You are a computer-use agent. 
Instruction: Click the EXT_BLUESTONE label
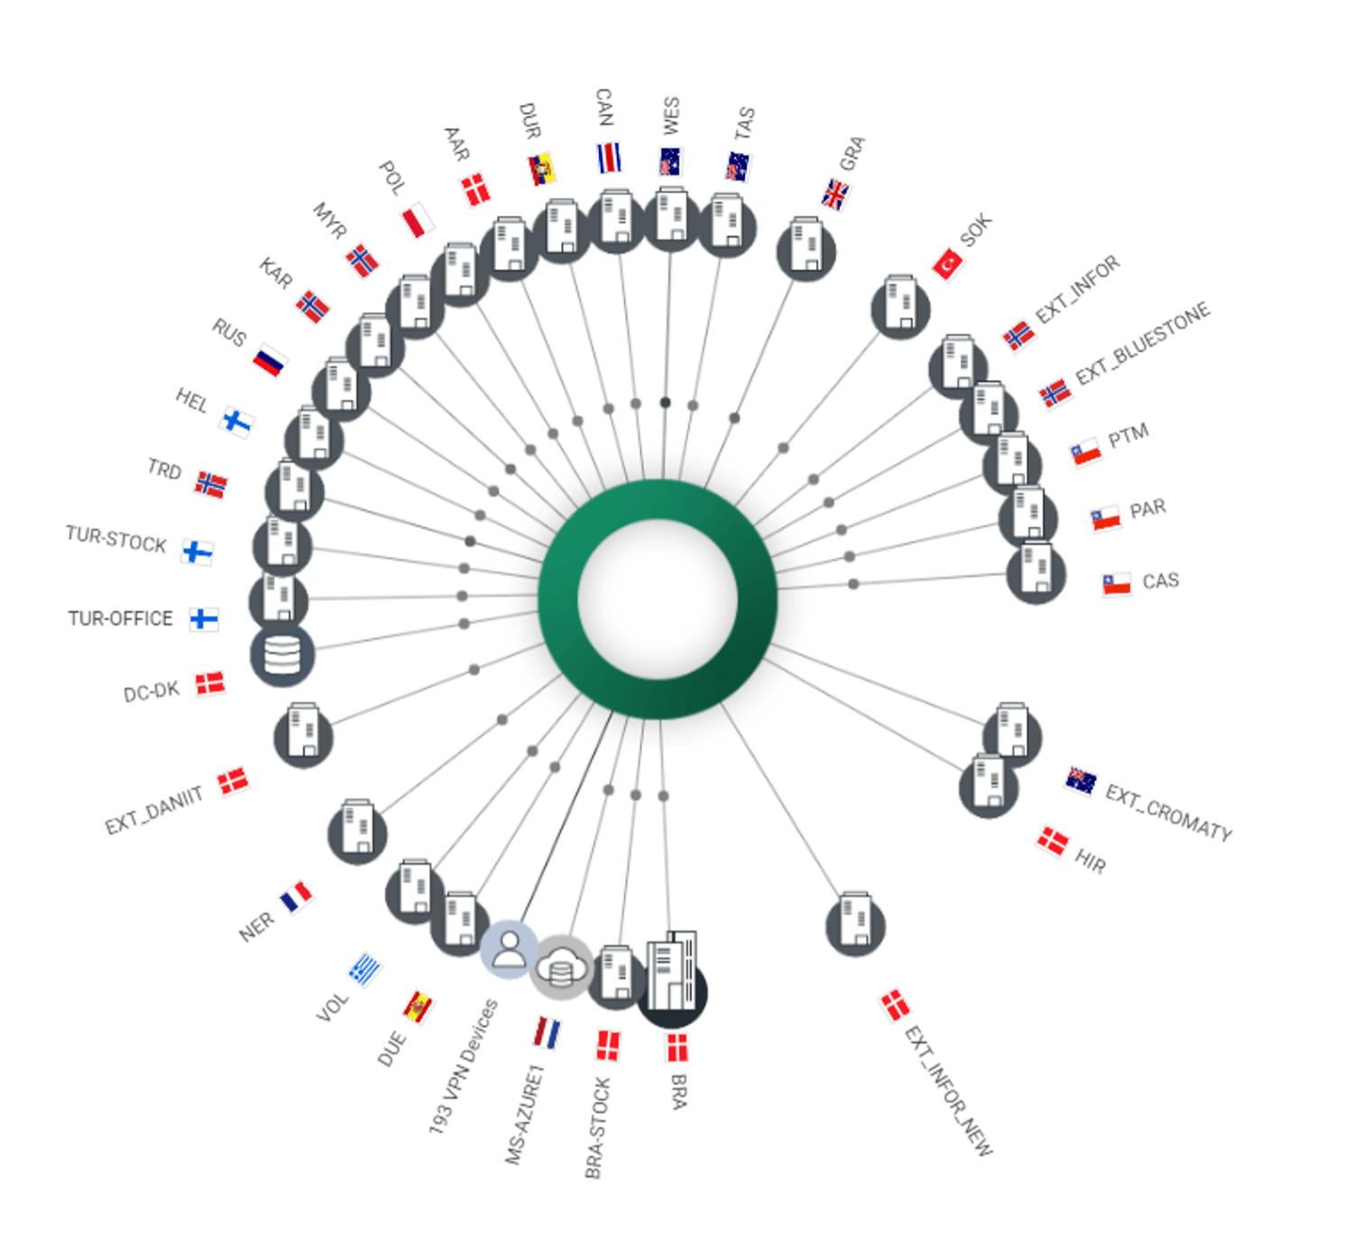click(1142, 344)
